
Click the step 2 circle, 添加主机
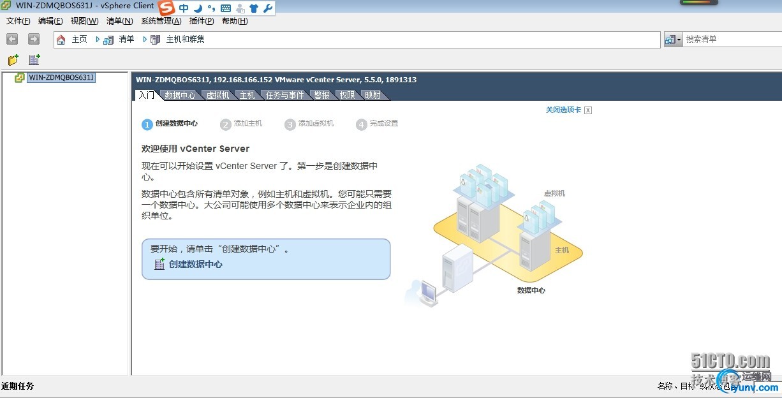tap(225, 124)
